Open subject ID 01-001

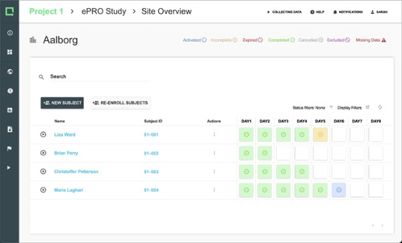[x=151, y=135]
